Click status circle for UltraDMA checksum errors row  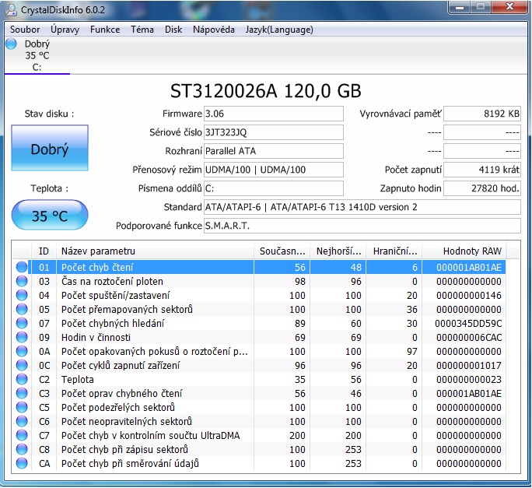[x=22, y=435]
